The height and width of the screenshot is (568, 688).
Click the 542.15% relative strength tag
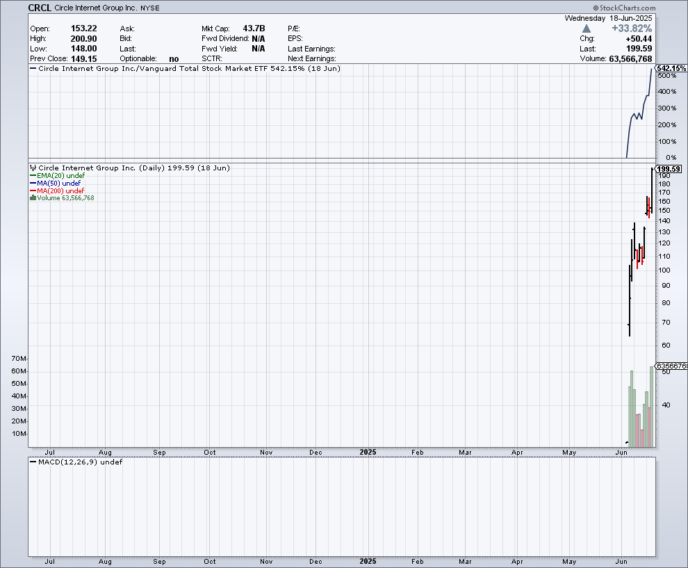(x=671, y=68)
